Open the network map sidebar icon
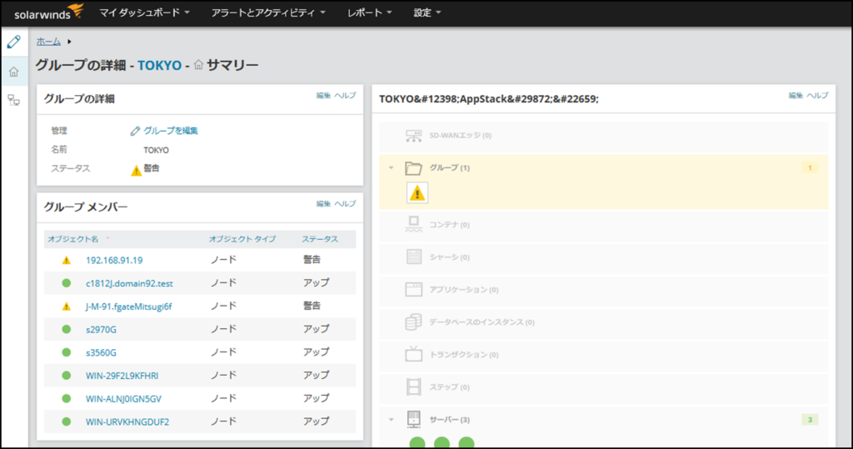Viewport: 853px width, 449px height. pyautogui.click(x=13, y=100)
